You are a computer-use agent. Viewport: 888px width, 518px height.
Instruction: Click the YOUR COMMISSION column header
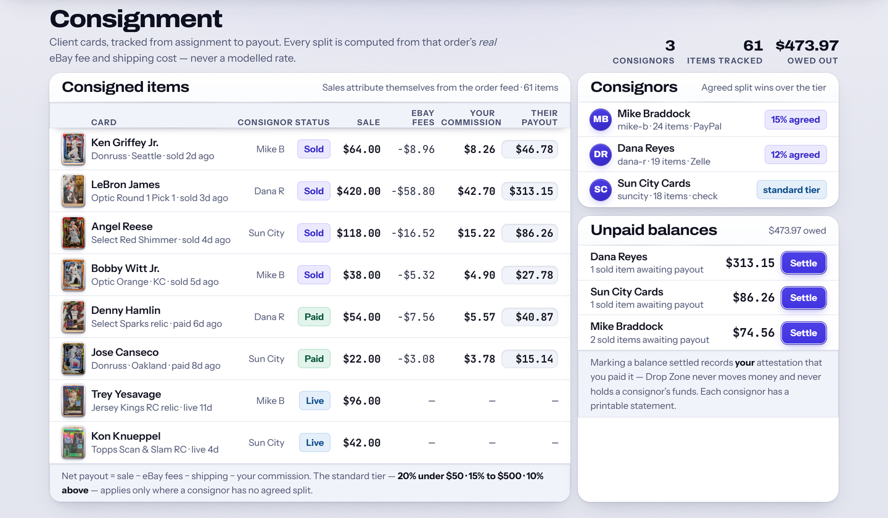[x=471, y=118]
